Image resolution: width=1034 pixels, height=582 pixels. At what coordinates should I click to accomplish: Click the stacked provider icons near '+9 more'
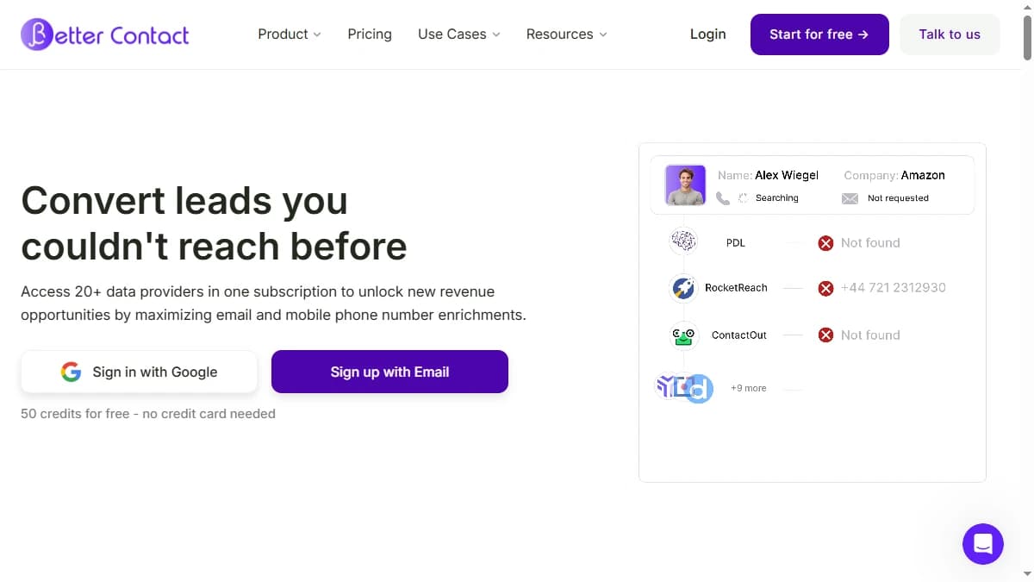point(683,387)
